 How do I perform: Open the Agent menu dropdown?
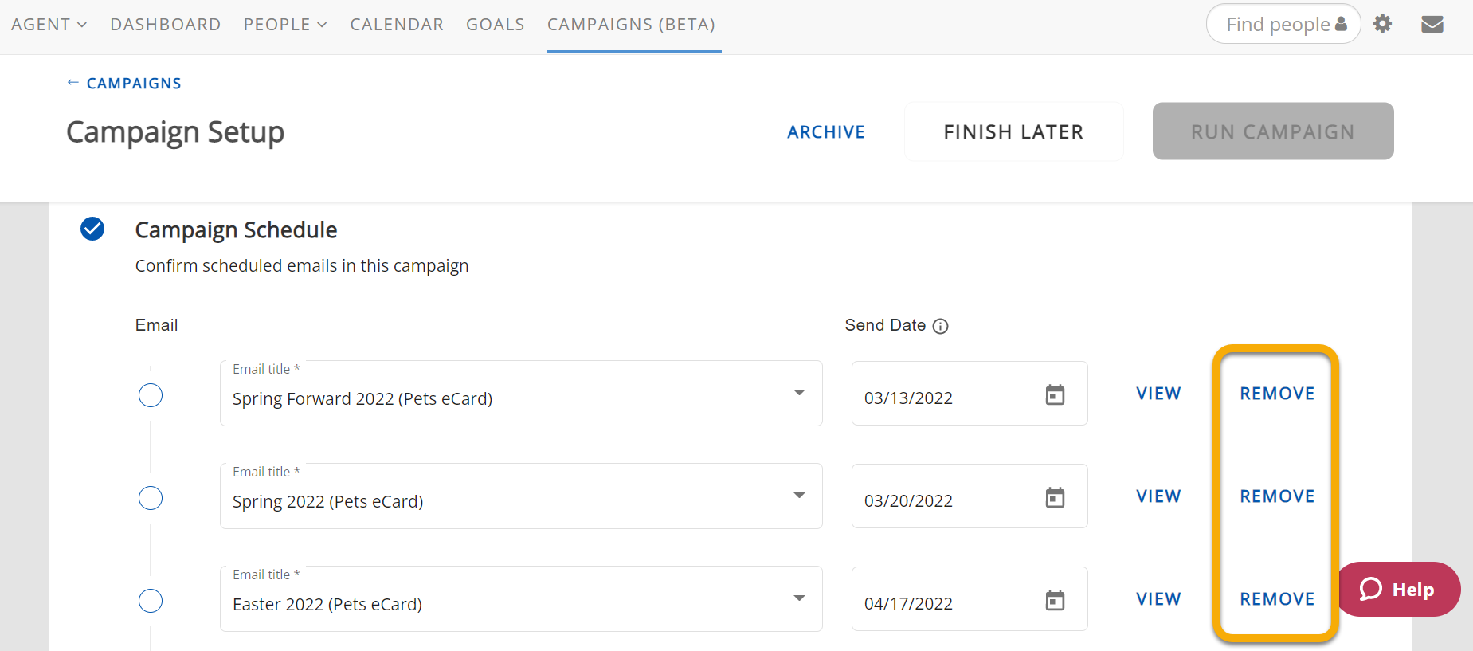pos(49,25)
